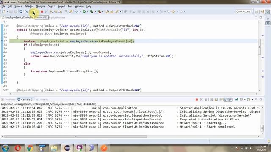
Task: Click the Step Into toolbar icon
Action: [x=51, y=11]
